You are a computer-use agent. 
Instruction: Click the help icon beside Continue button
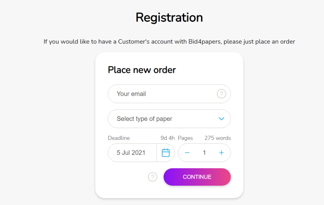pos(153,177)
